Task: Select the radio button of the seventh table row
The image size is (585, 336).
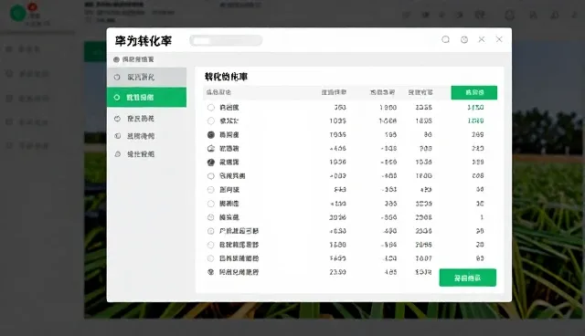Action: click(211, 190)
